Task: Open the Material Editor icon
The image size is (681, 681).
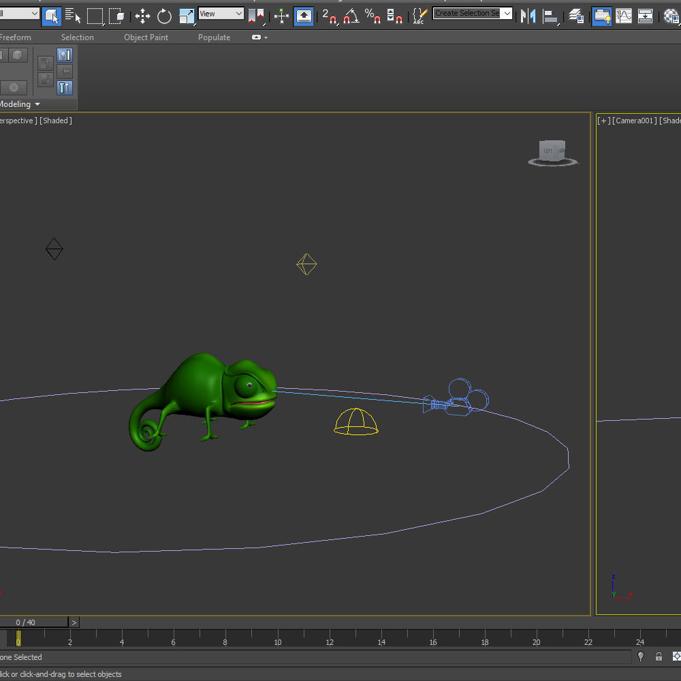Action: pyautogui.click(x=671, y=16)
